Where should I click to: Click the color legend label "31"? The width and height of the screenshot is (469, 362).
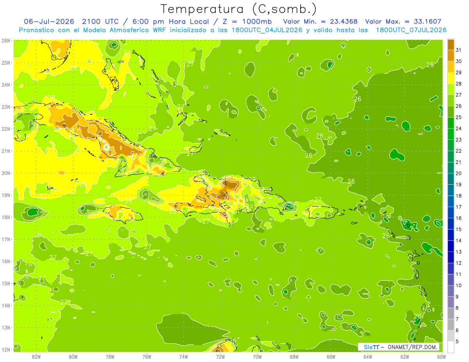click(x=459, y=50)
